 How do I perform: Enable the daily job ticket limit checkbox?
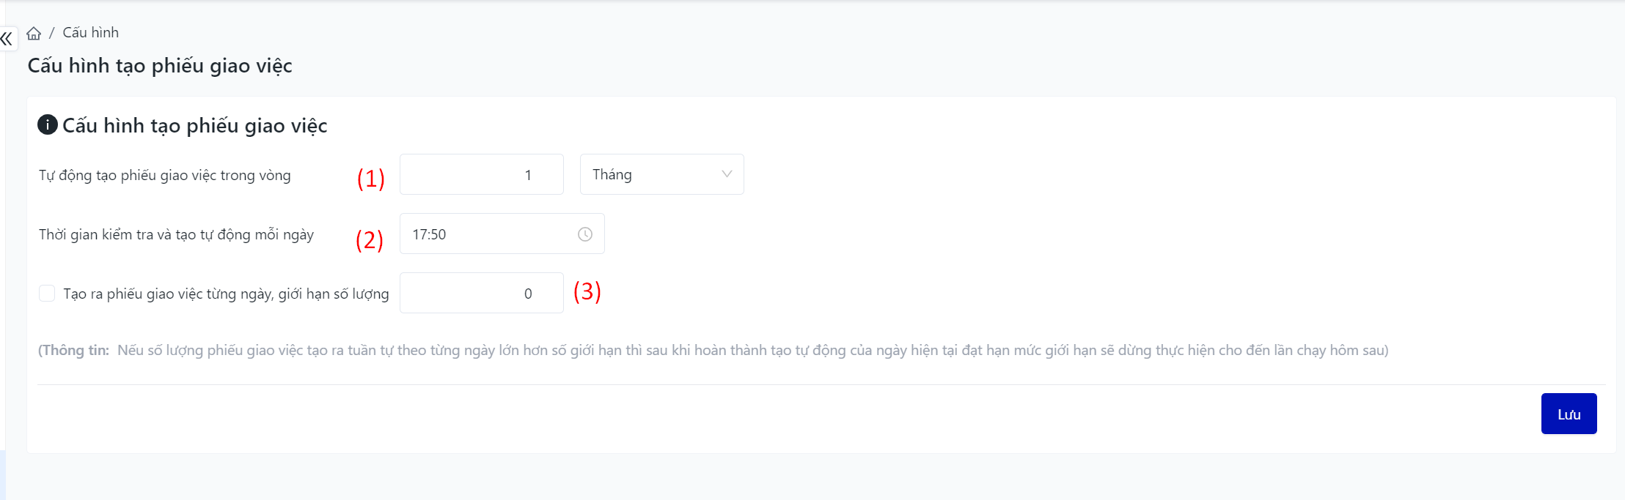(x=47, y=294)
